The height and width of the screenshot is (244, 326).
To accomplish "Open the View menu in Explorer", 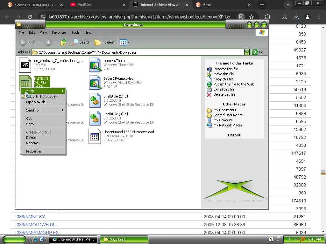I will click(43, 32).
